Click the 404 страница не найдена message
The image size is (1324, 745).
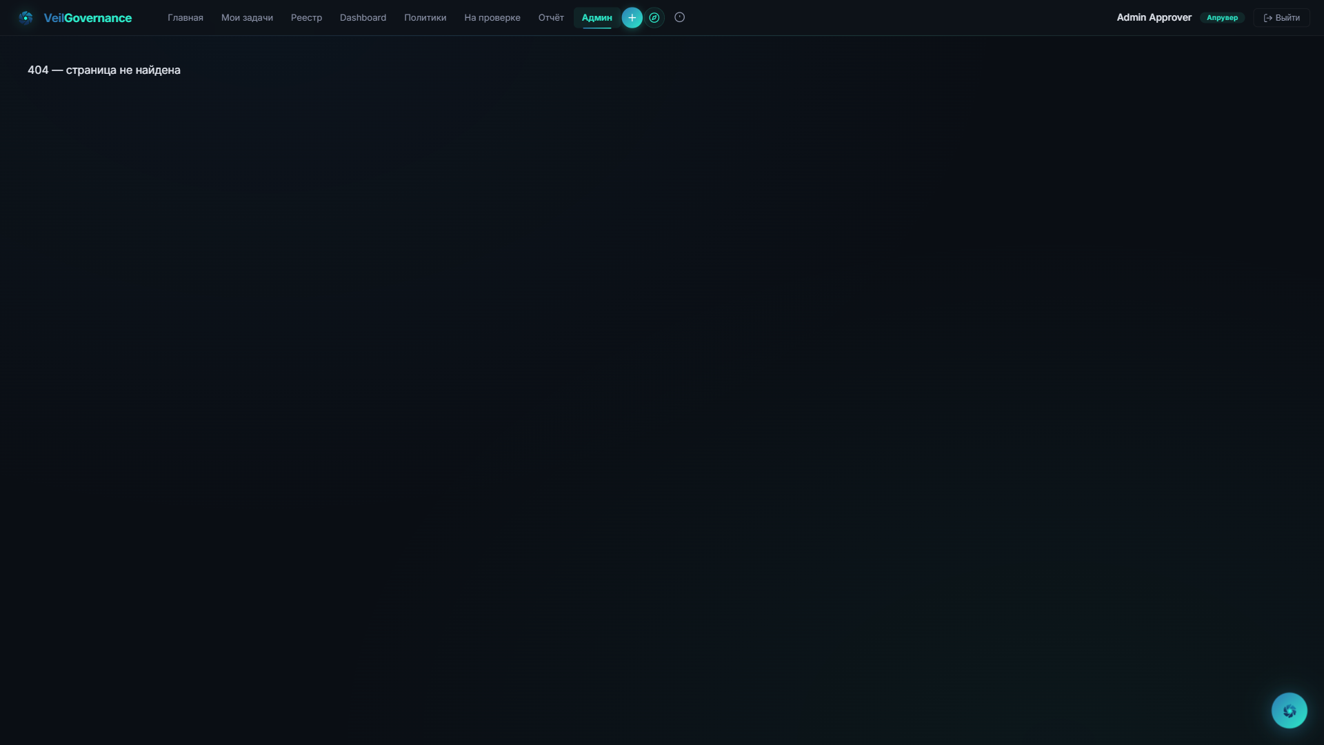[104, 70]
